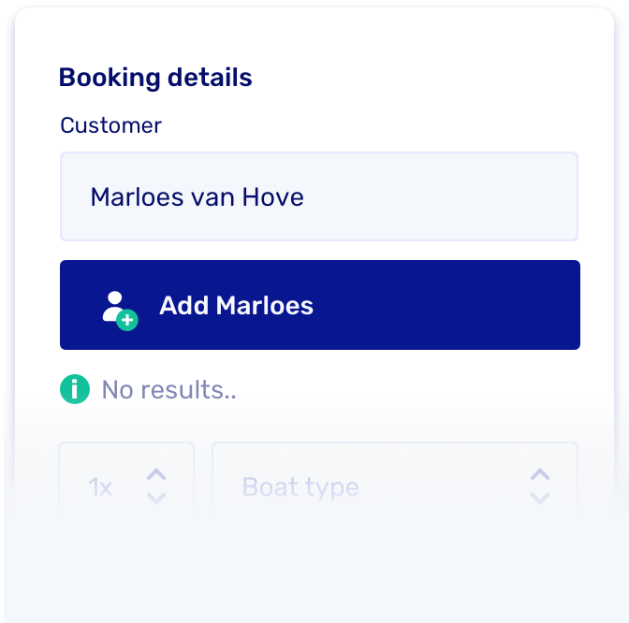Click the "Customer" field label
Image resolution: width=629 pixels, height=623 pixels.
110,125
